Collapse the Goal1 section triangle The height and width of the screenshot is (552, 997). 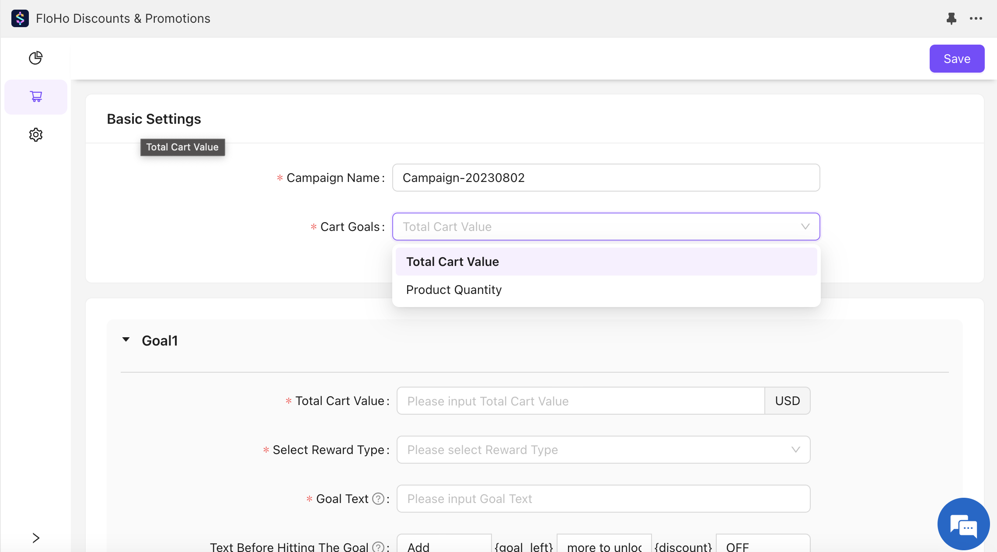126,340
